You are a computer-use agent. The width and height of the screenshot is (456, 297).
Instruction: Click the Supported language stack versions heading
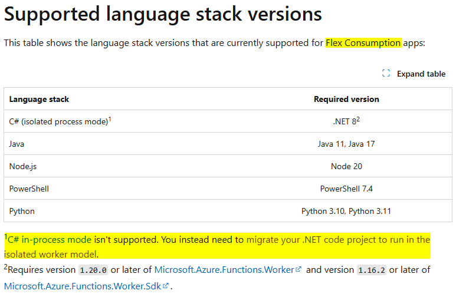coord(163,15)
